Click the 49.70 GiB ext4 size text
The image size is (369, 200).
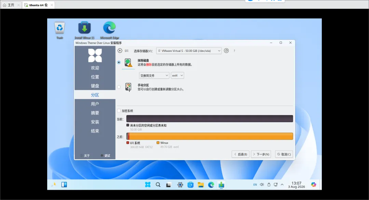169,147
